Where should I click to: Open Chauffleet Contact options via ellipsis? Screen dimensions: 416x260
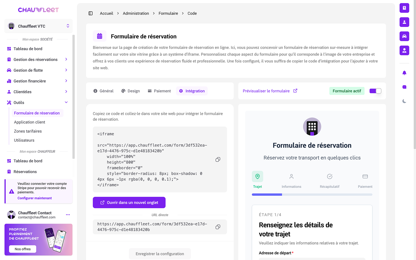point(68,215)
